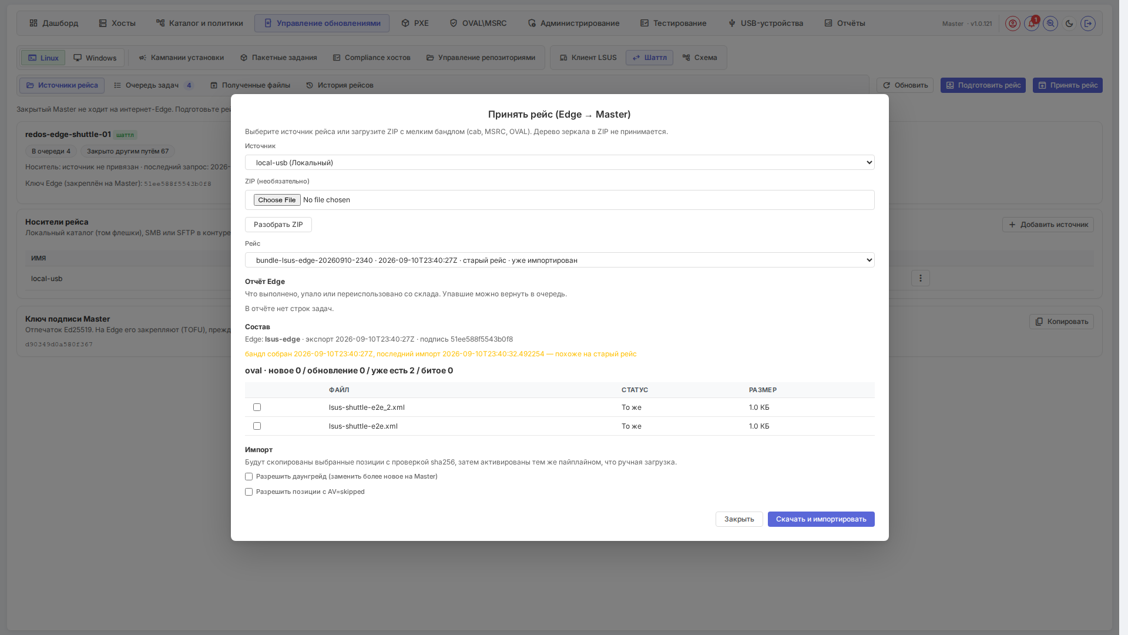Viewport: 1128px width, 635px height.
Task: Toggle dark mode moon icon
Action: 1069,24
